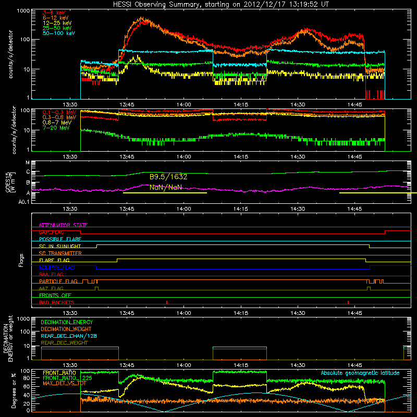The width and height of the screenshot is (417, 417).
Task: Click the A0.1 tick on GOES axis
Action: [24, 202]
